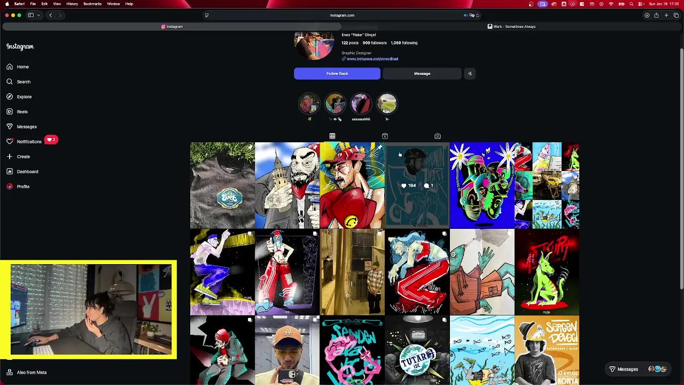This screenshot has height=385, width=684.
Task: Click the Follow Back button
Action: tap(337, 74)
